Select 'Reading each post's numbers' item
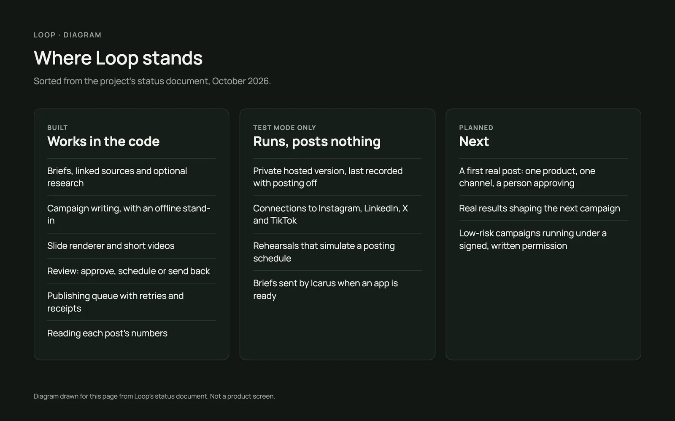Screen dimensions: 675x421 pyautogui.click(x=131, y=333)
